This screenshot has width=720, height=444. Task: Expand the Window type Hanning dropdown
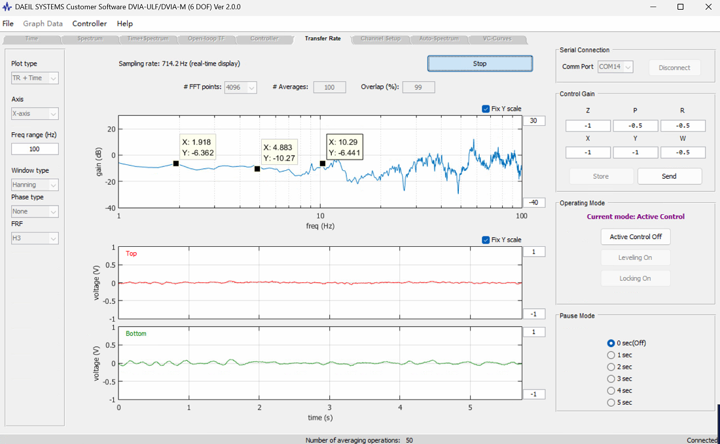pos(35,185)
